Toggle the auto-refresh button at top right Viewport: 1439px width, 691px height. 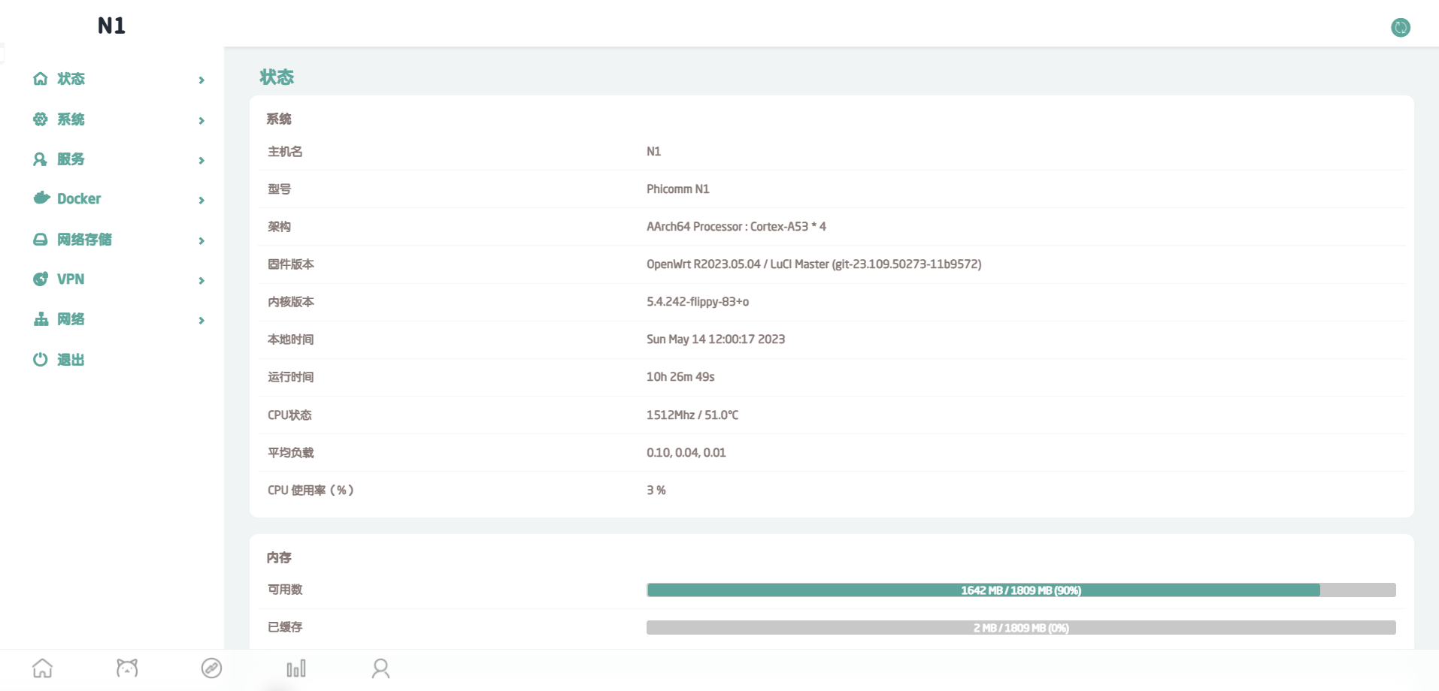click(1400, 27)
